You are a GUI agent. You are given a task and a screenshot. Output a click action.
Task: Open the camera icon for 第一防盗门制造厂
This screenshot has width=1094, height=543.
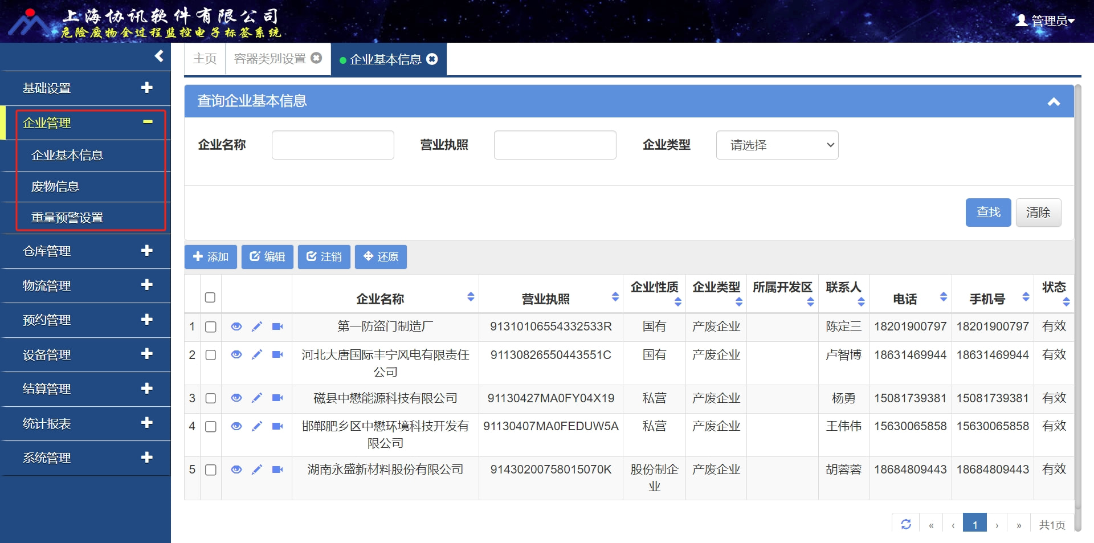pyautogui.click(x=277, y=326)
